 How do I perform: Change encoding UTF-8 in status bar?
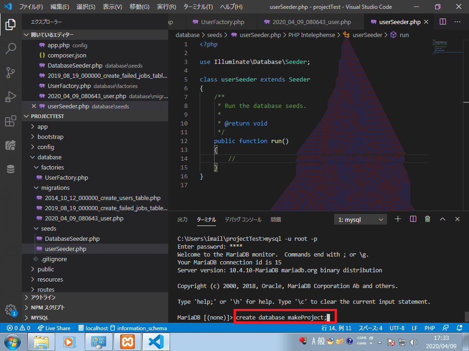[x=397, y=328]
